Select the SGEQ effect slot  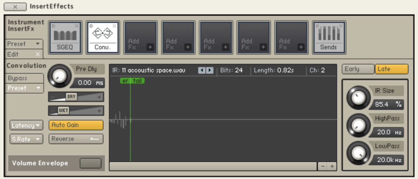[65, 37]
